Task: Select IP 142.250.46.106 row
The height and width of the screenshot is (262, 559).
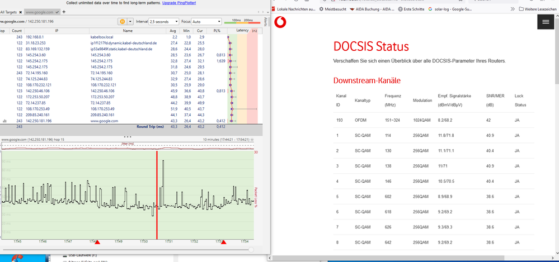Action: (x=131, y=90)
